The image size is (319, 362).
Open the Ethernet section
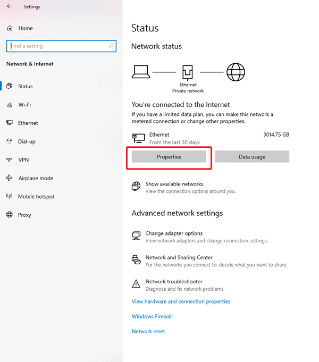[x=28, y=123]
